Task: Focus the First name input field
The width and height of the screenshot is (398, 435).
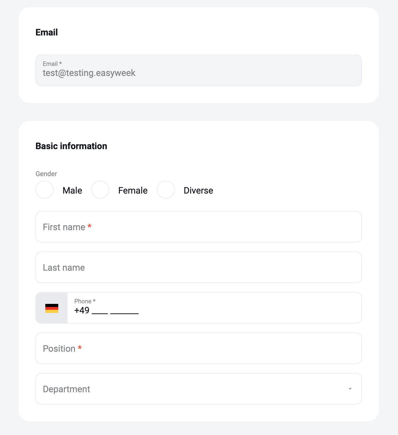Action: pyautogui.click(x=199, y=227)
